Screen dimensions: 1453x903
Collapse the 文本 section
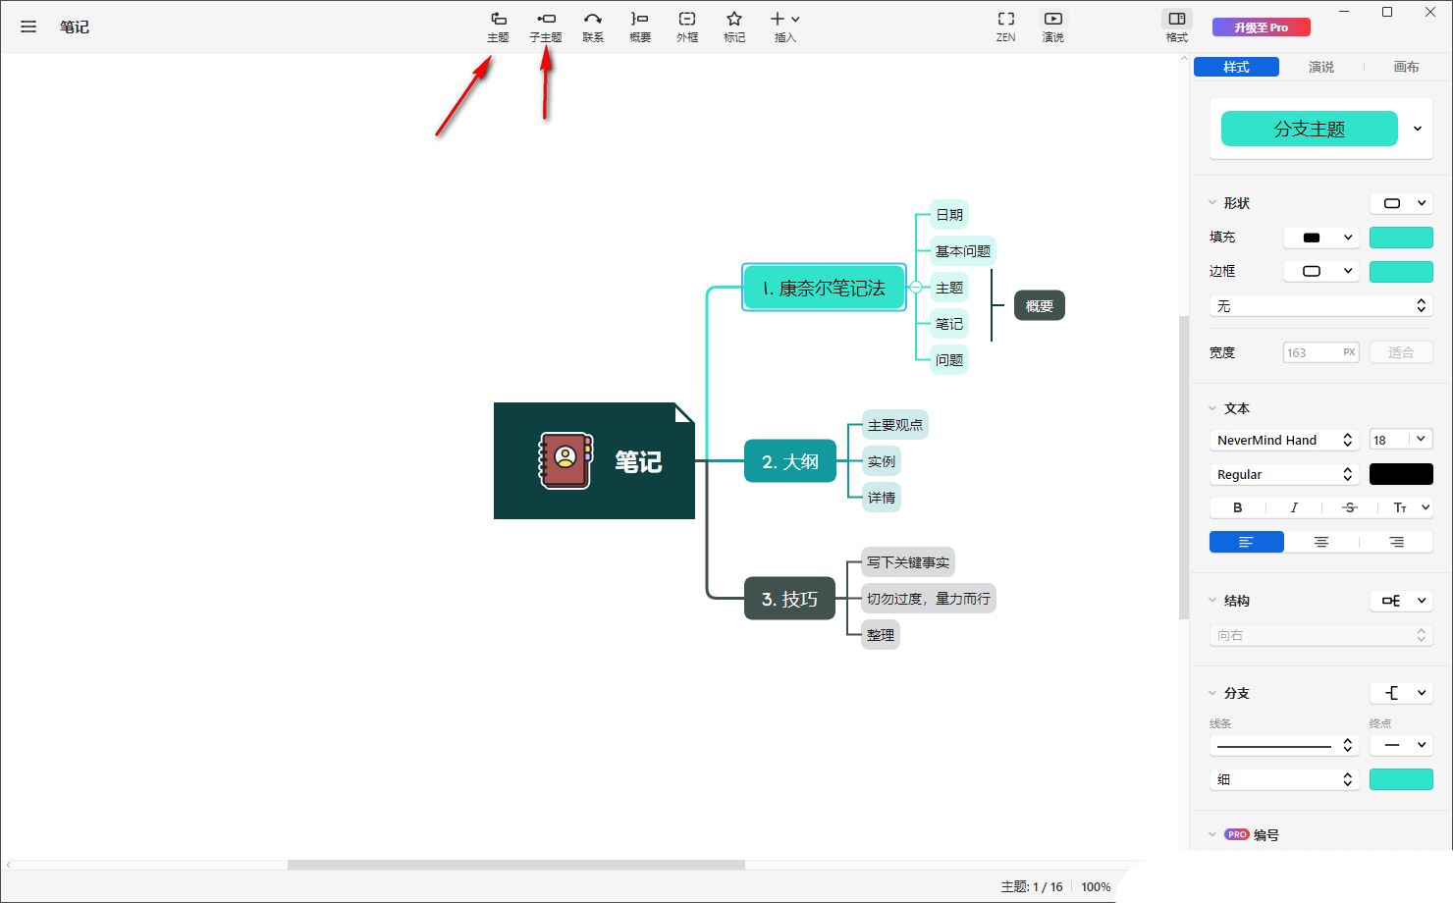click(1212, 408)
